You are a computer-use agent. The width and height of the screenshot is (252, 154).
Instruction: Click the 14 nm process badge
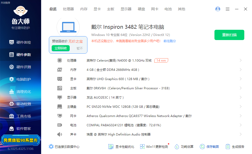point(161,61)
